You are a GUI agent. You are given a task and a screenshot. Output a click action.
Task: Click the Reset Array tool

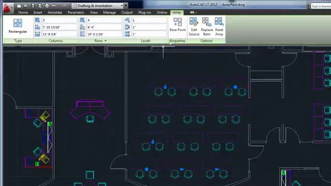pyautogui.click(x=219, y=26)
